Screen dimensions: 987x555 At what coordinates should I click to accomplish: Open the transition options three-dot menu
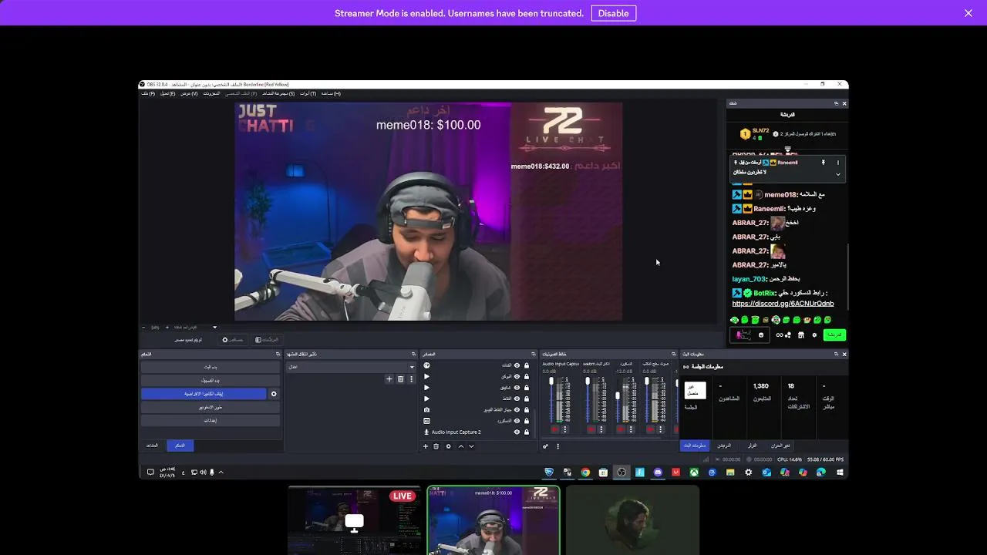(411, 378)
